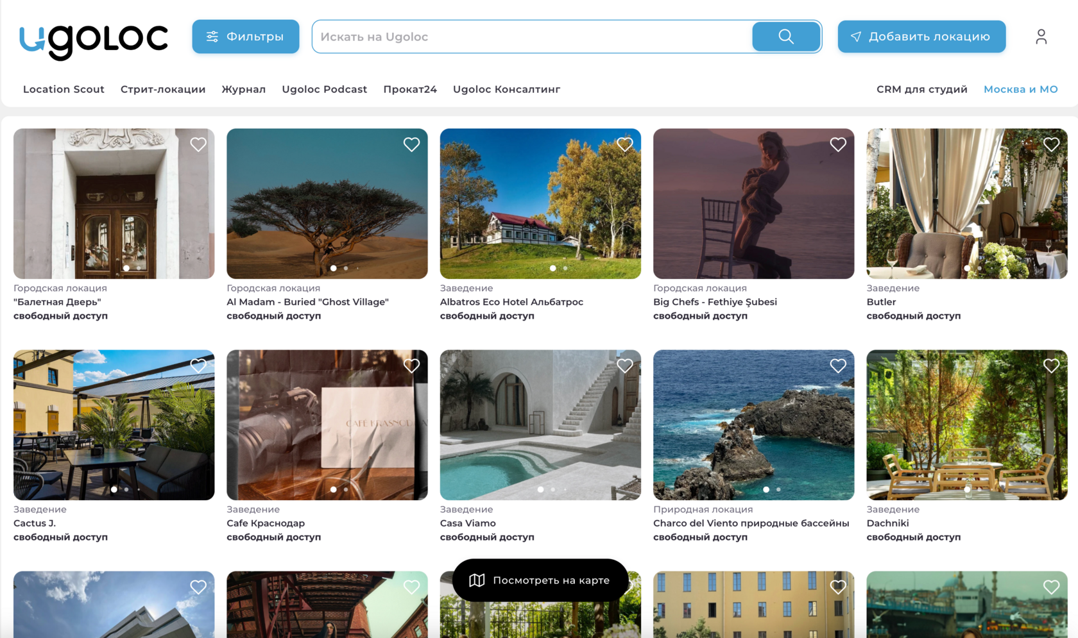Screen dimensions: 1078x638
Task: Favorite Casa Viamo with heart icon
Action: (625, 365)
